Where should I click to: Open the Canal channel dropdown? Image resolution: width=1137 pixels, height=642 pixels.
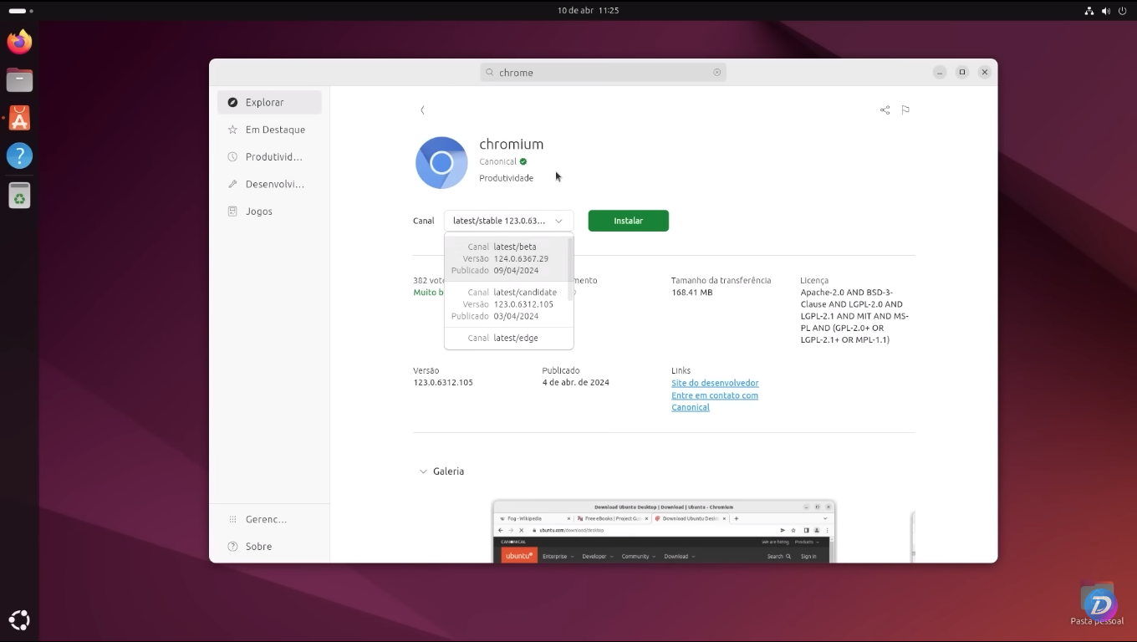point(508,221)
